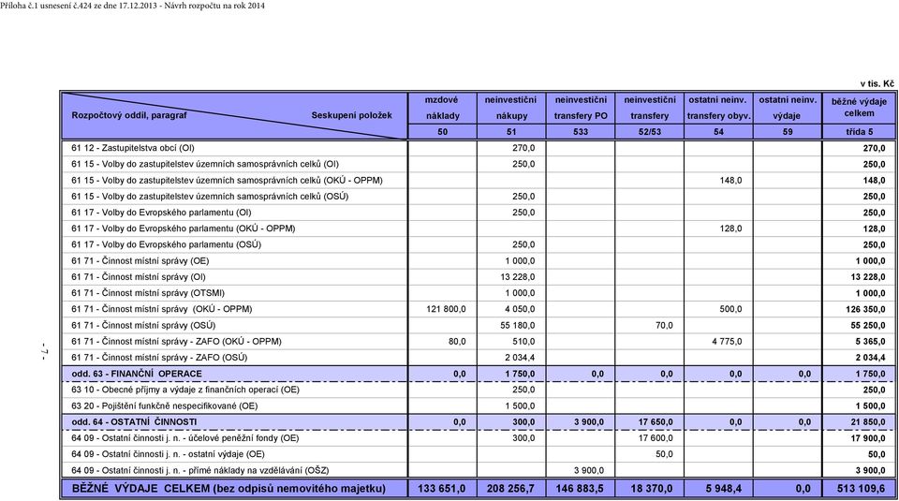Click 'Rozpočtový oddíl, paragraf' header label

(x=129, y=115)
